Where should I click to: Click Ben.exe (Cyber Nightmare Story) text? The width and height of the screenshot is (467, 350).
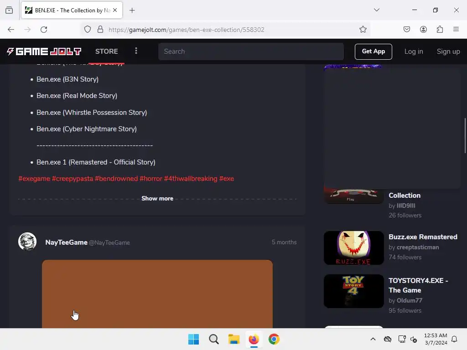(87, 129)
